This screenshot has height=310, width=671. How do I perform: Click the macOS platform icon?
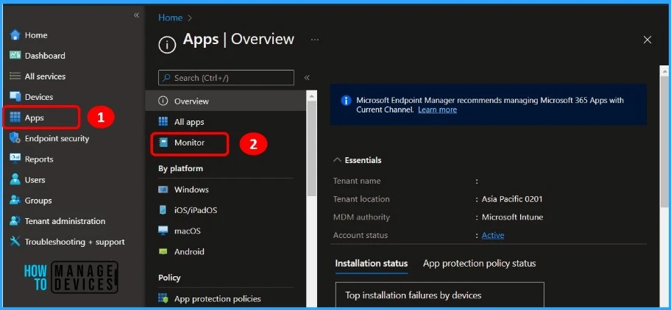coord(163,231)
